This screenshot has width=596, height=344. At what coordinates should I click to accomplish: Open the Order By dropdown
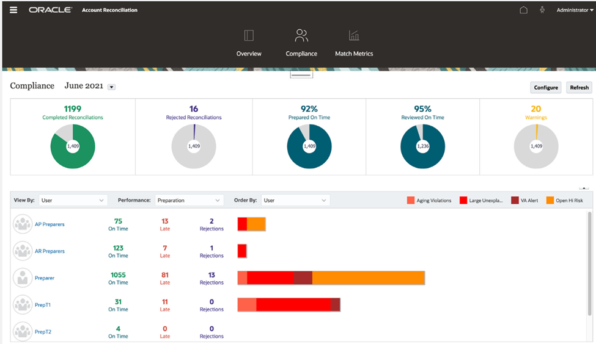(x=295, y=200)
